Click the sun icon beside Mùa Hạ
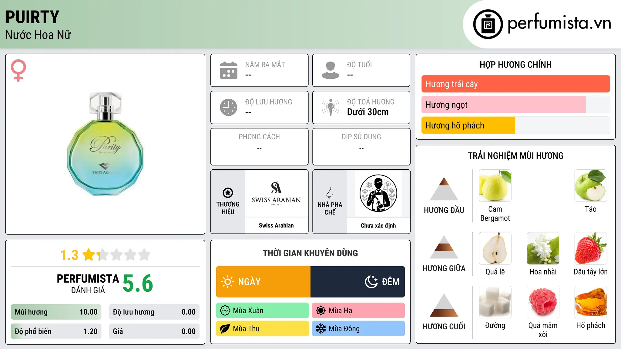 tap(321, 311)
